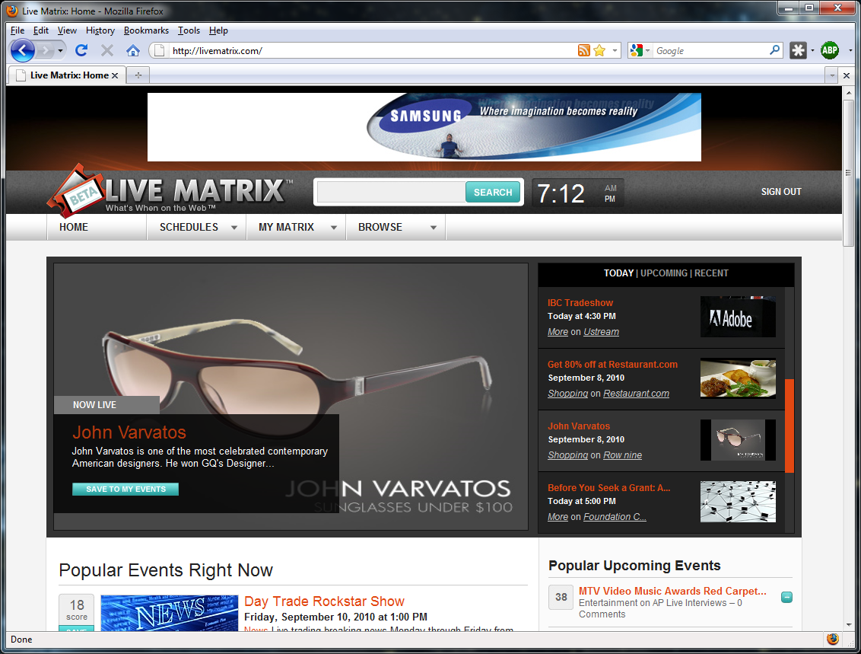The height and width of the screenshot is (654, 861).
Task: Open the browser home page icon
Action: point(133,50)
